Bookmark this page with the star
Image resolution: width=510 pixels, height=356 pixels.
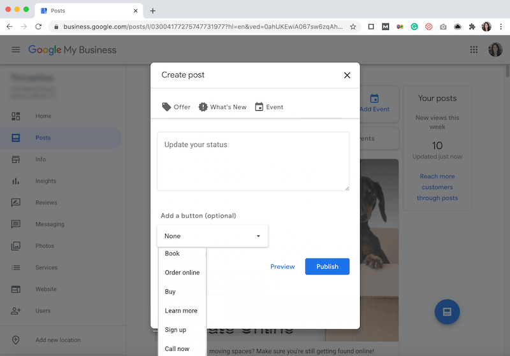pyautogui.click(x=353, y=27)
